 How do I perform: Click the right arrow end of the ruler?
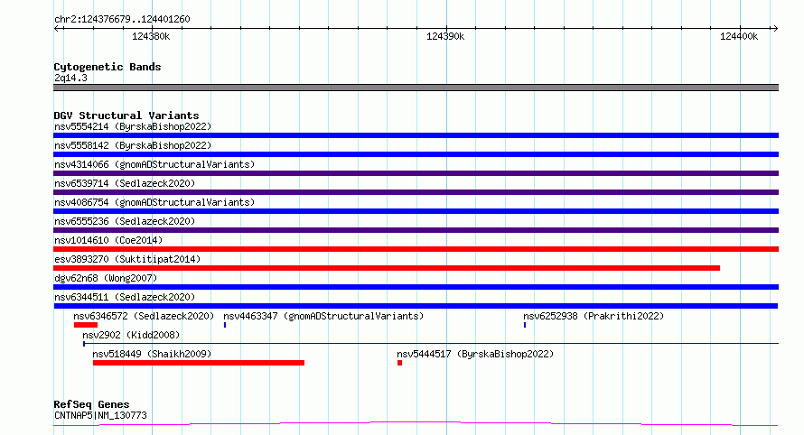coord(775,29)
